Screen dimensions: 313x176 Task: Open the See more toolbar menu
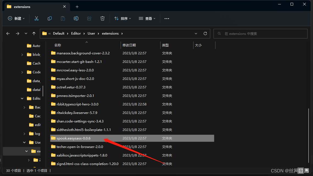click(x=167, y=18)
